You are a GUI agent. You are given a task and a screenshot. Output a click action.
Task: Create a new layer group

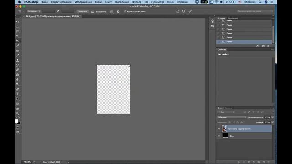pyautogui.click(x=259, y=162)
